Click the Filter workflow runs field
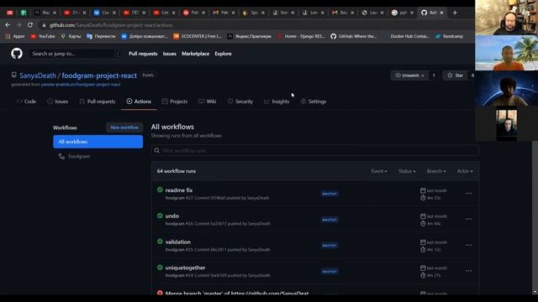The height and width of the screenshot is (302, 538). click(x=315, y=151)
